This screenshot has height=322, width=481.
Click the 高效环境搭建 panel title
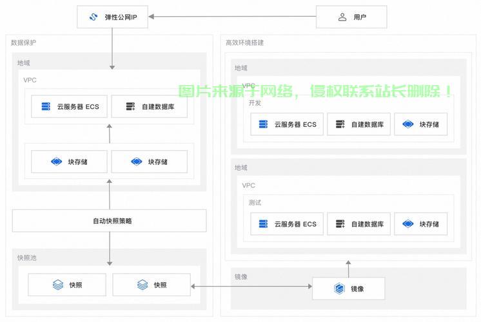pyautogui.click(x=244, y=43)
